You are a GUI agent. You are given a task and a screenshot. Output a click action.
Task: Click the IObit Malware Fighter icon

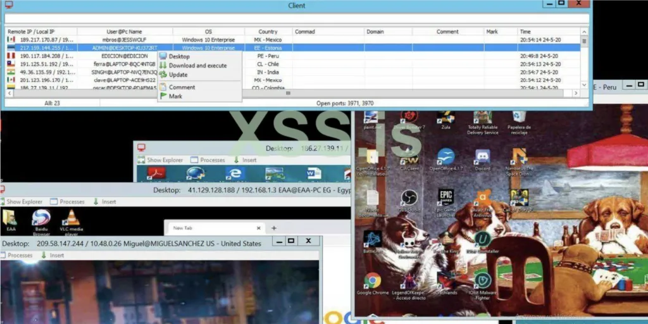(x=482, y=285)
